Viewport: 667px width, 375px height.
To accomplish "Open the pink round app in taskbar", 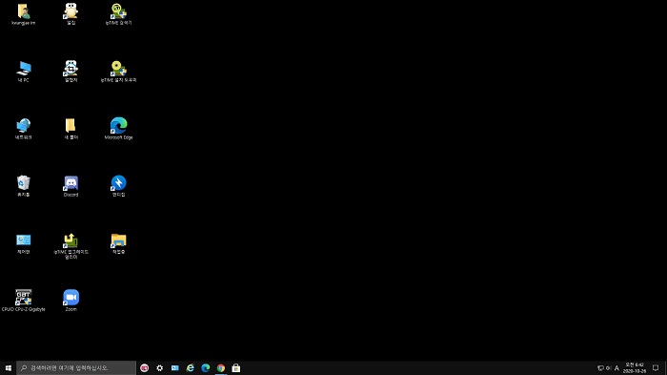I will click(x=144, y=367).
